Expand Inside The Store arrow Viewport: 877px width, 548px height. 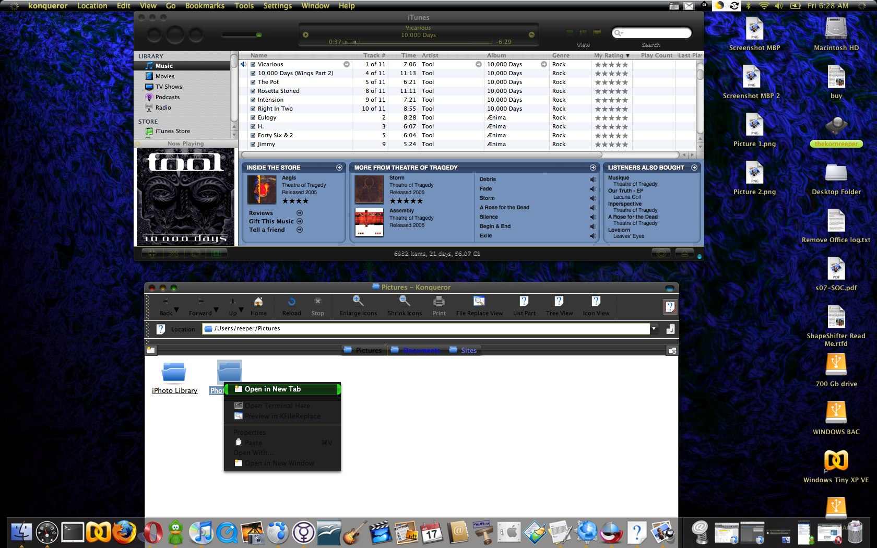(x=339, y=168)
